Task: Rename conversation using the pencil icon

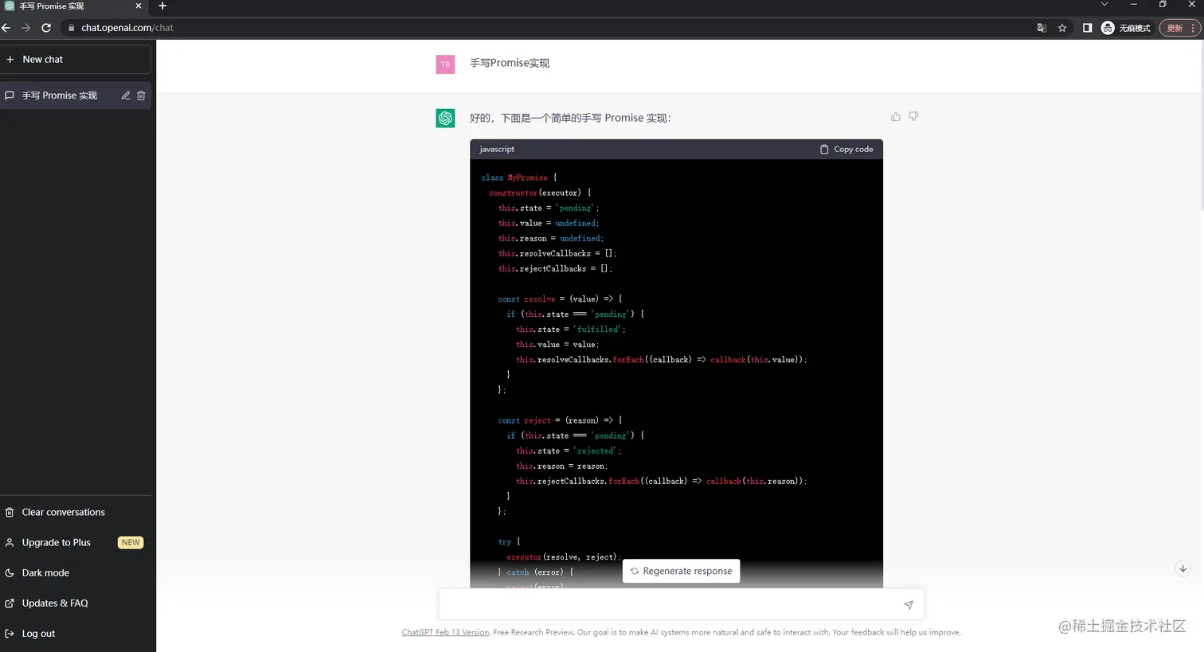Action: pos(126,96)
